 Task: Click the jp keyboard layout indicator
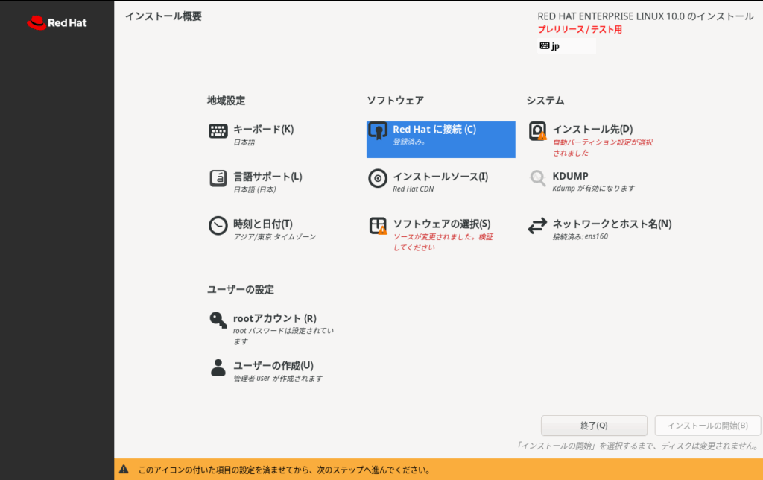pos(566,46)
